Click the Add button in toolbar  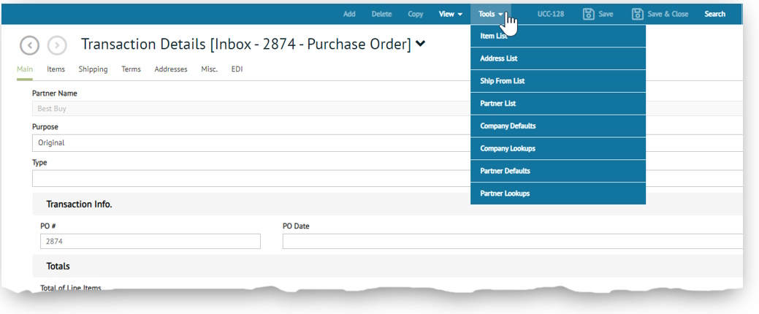(x=349, y=14)
